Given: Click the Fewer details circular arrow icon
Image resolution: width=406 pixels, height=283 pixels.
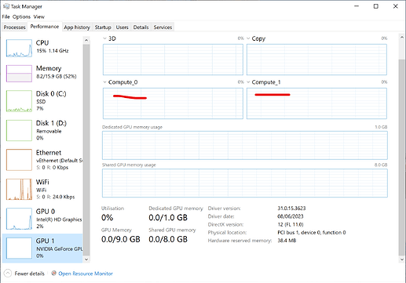Looking at the screenshot, I should pos(8,274).
